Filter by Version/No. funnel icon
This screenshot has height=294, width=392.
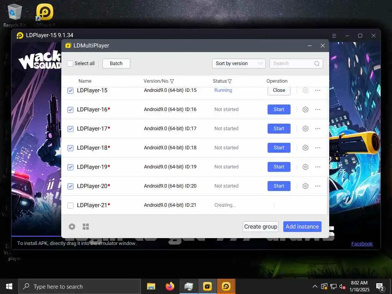(172, 81)
